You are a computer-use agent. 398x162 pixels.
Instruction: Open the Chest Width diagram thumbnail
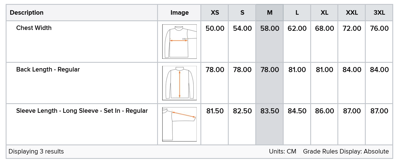179,42
